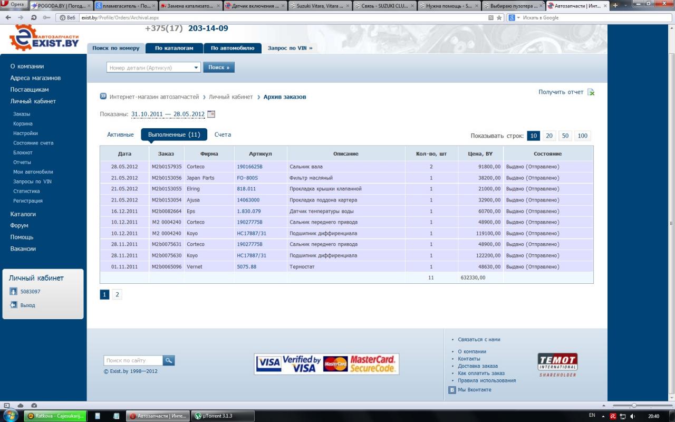This screenshot has width=675, height=422.
Task: Click the site search magnifier icon
Action: (x=169, y=361)
